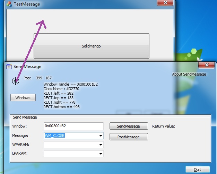
Task: Close the SendMessage window
Action: point(207,65)
